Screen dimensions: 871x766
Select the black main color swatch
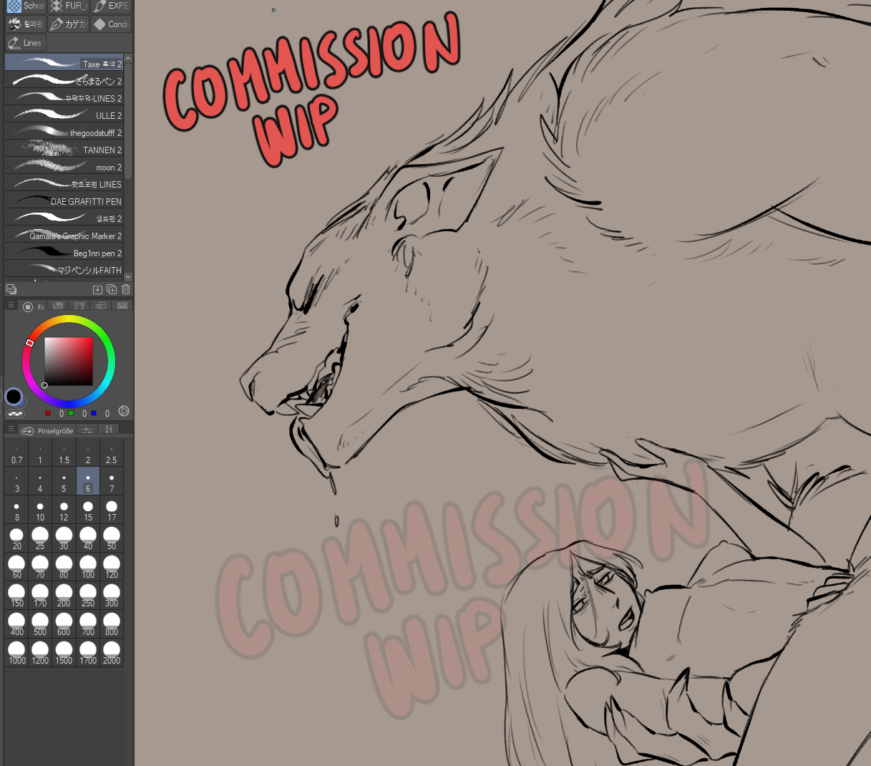coord(13,396)
